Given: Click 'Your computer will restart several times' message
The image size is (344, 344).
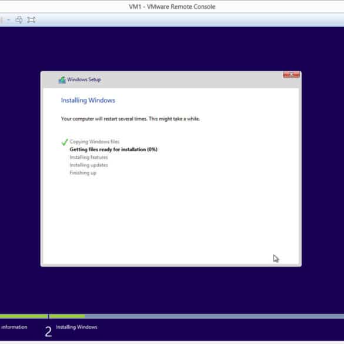Looking at the screenshot, I should pyautogui.click(x=131, y=119).
